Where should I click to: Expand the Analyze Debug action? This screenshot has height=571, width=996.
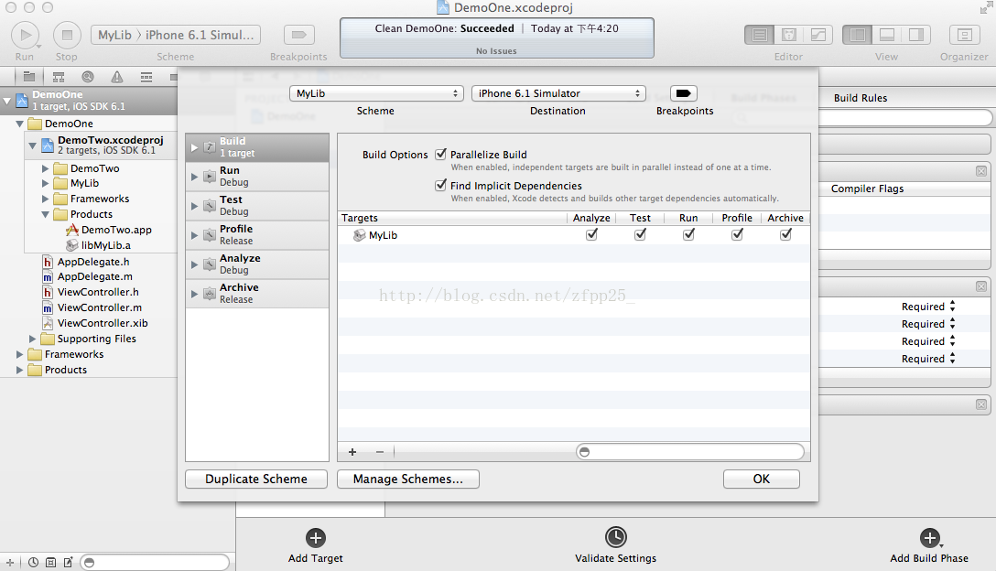tap(194, 264)
